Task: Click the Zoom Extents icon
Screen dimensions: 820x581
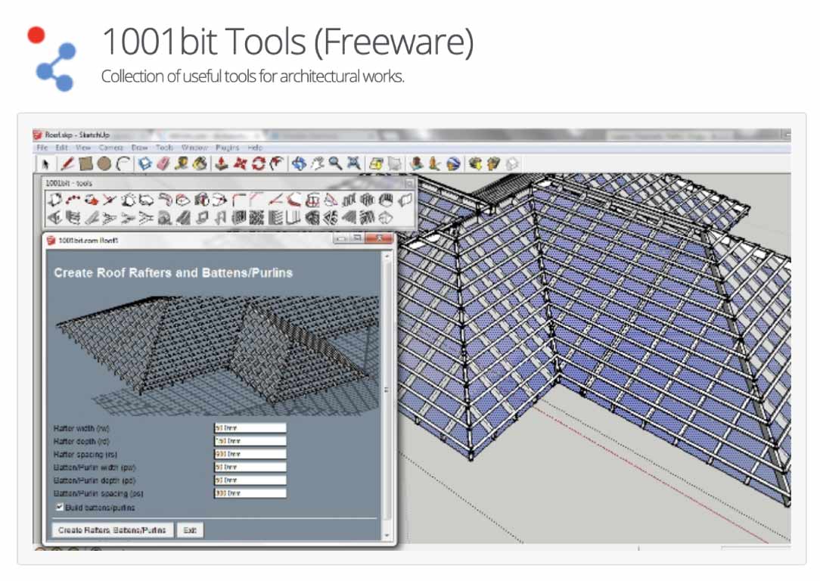Action: (x=354, y=163)
